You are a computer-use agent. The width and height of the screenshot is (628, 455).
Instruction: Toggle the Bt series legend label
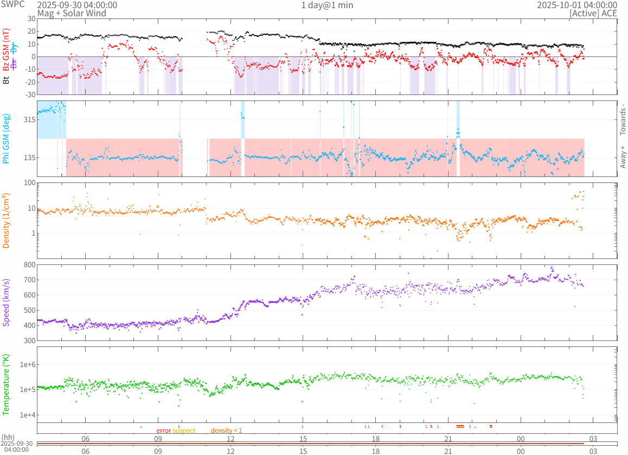pyautogui.click(x=7, y=80)
